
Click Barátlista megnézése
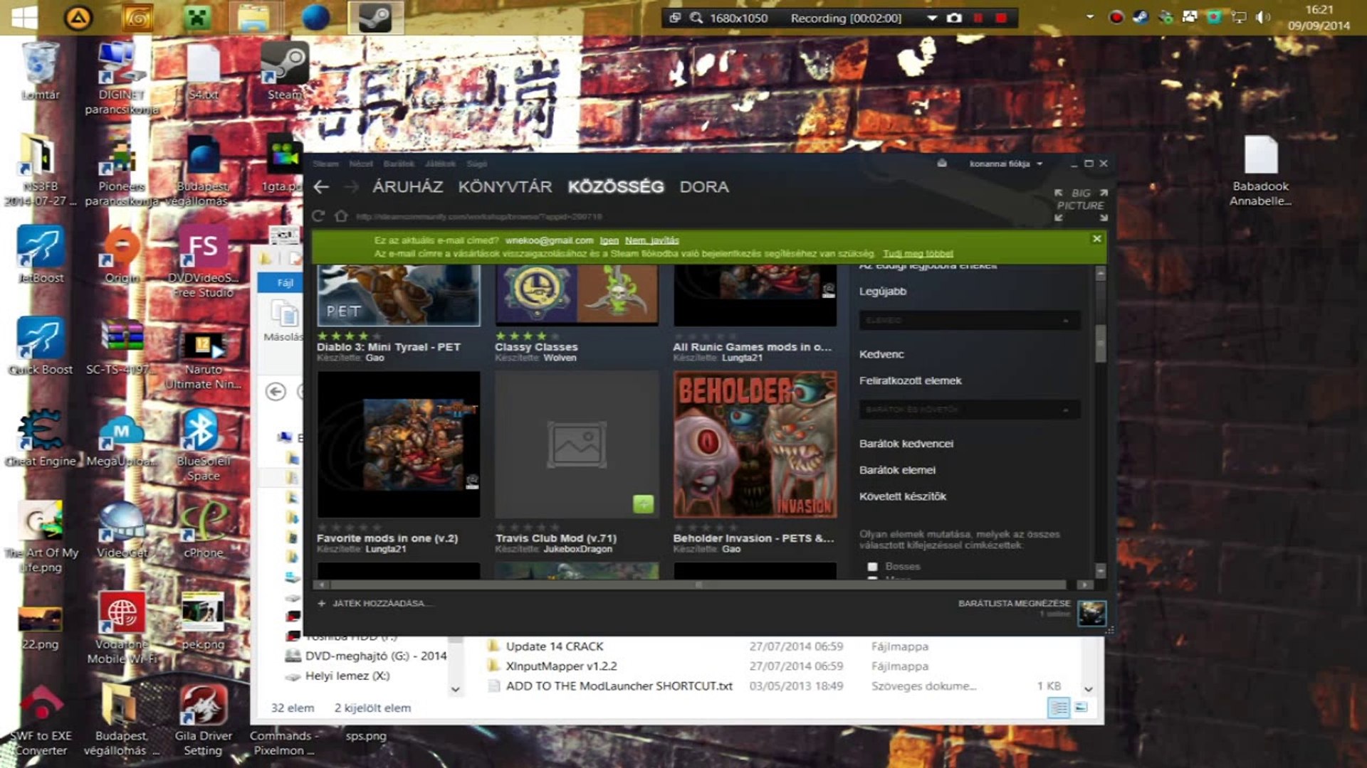1014,603
